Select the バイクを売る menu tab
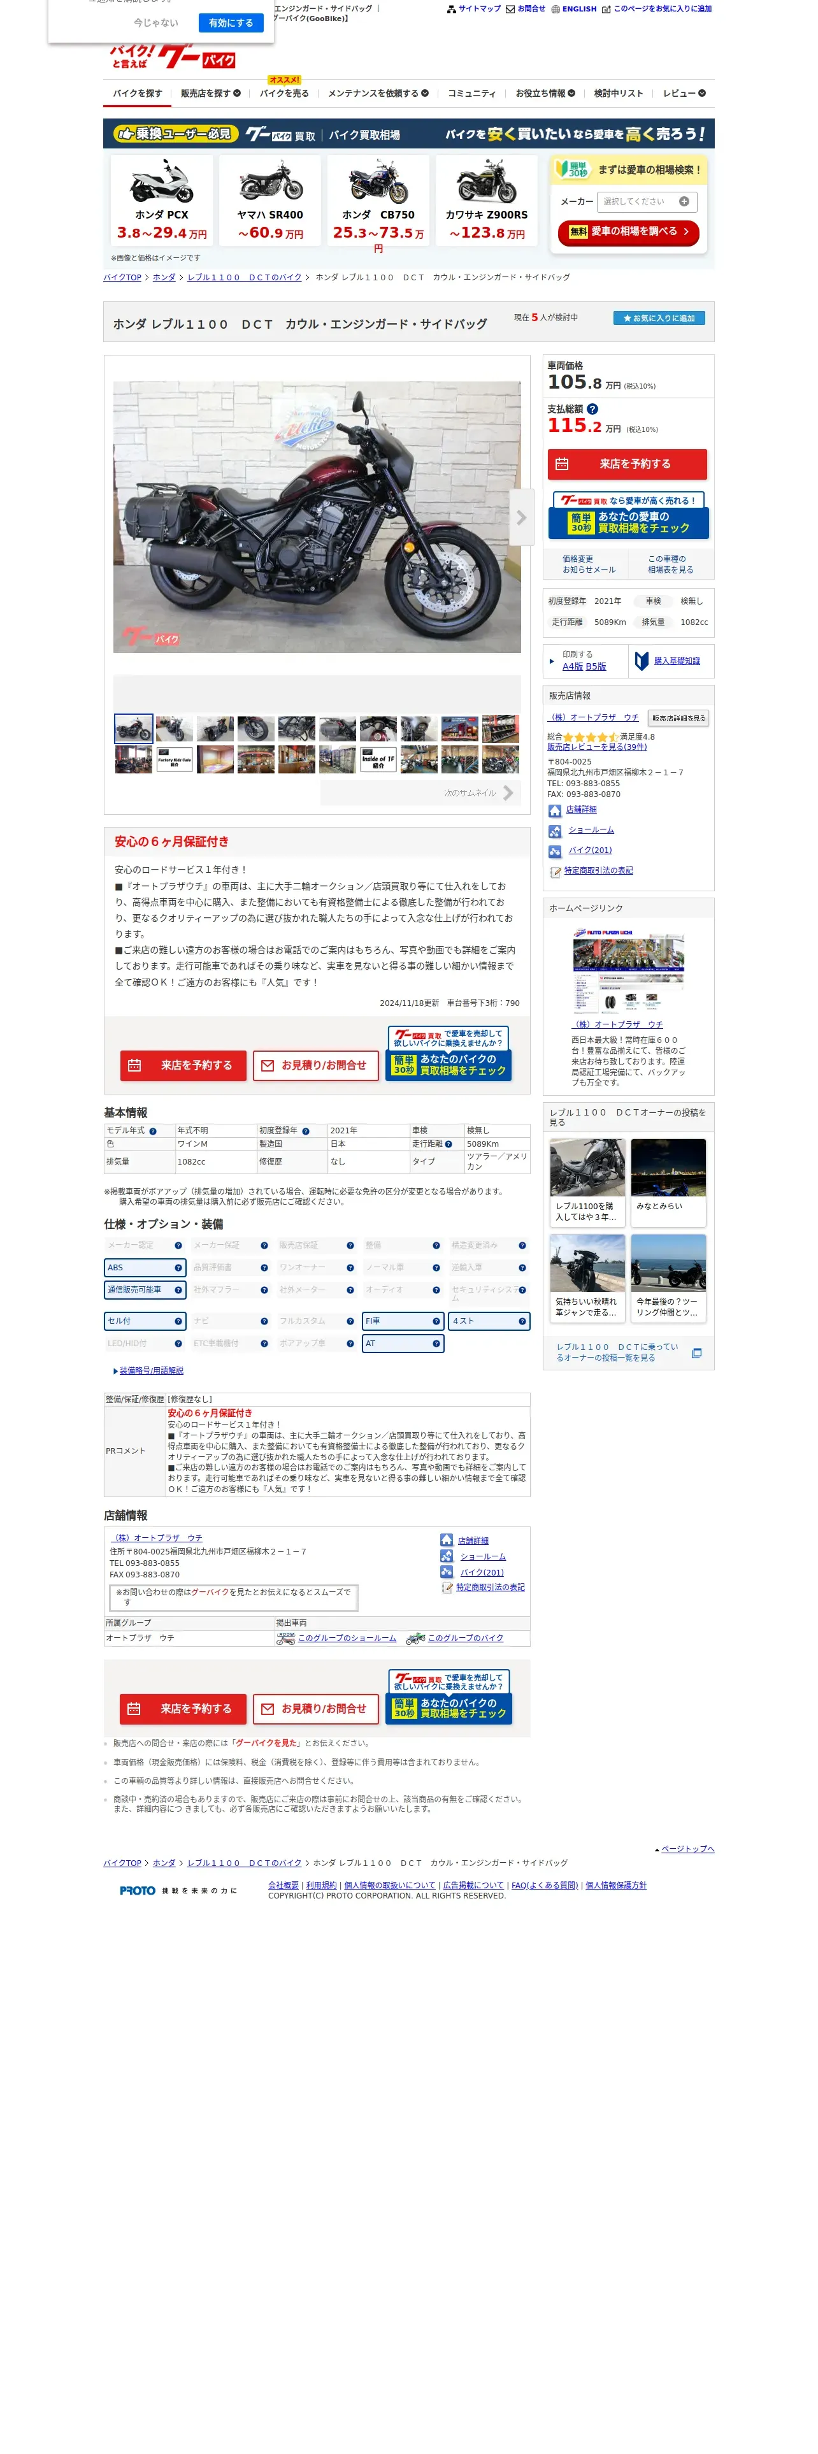This screenshot has height=2454, width=818. [283, 94]
